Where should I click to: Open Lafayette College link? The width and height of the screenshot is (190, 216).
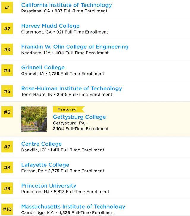coord(45,165)
